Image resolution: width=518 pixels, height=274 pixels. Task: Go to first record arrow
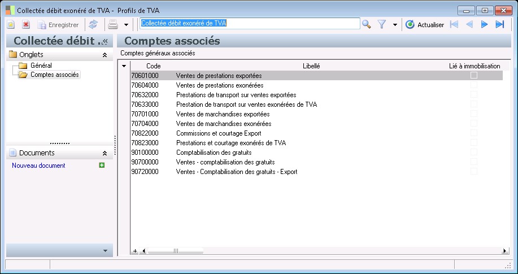[x=454, y=24]
